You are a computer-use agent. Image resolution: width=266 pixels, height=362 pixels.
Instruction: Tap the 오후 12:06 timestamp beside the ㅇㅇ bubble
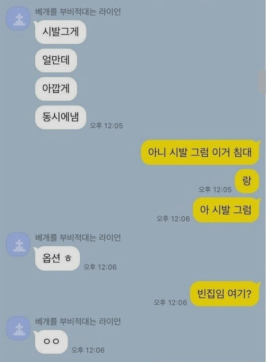pos(88,350)
